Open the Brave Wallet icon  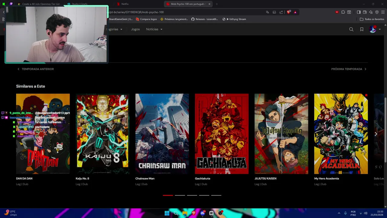tap(365, 12)
